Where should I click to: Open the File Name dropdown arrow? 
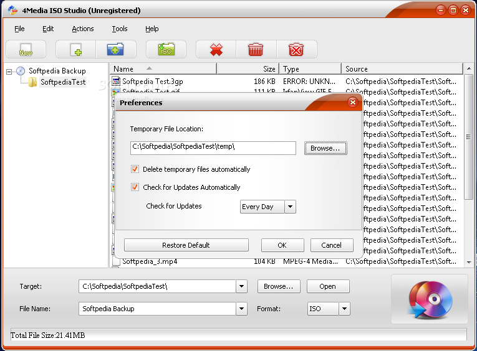point(241,309)
